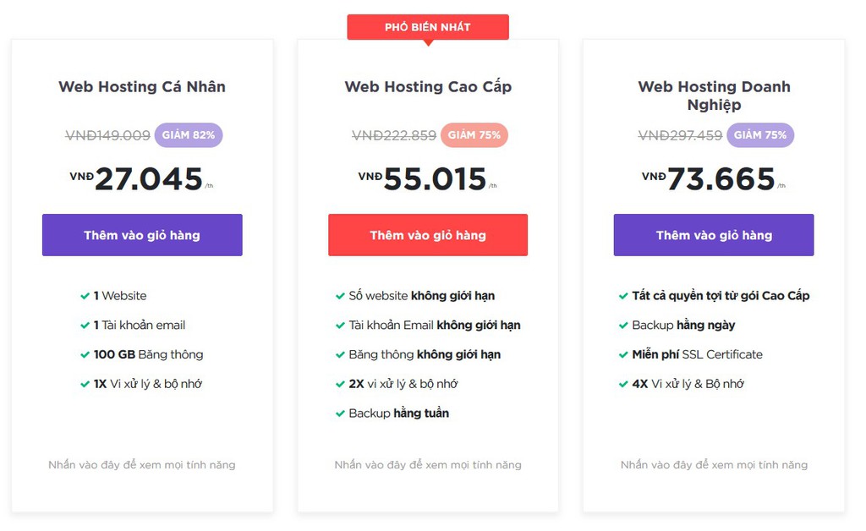
Task: Show all features of the Cao Cấp plan
Action: (428, 465)
